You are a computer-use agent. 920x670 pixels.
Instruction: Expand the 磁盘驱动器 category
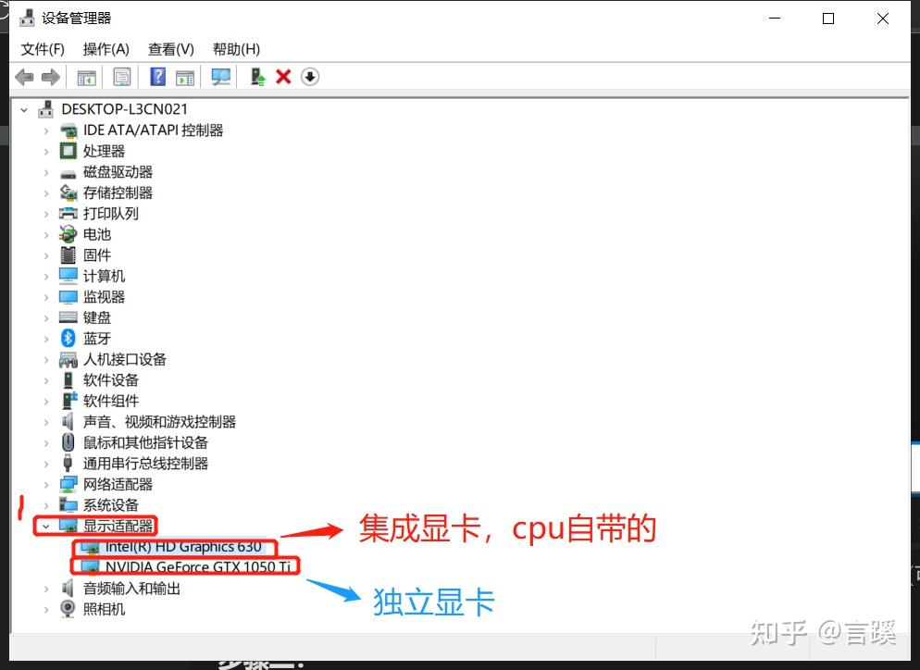coord(47,171)
